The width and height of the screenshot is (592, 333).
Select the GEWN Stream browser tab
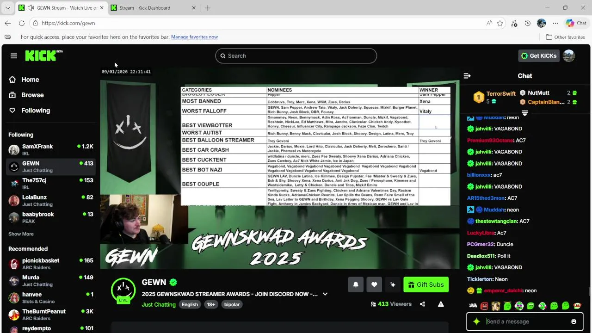coord(62,8)
